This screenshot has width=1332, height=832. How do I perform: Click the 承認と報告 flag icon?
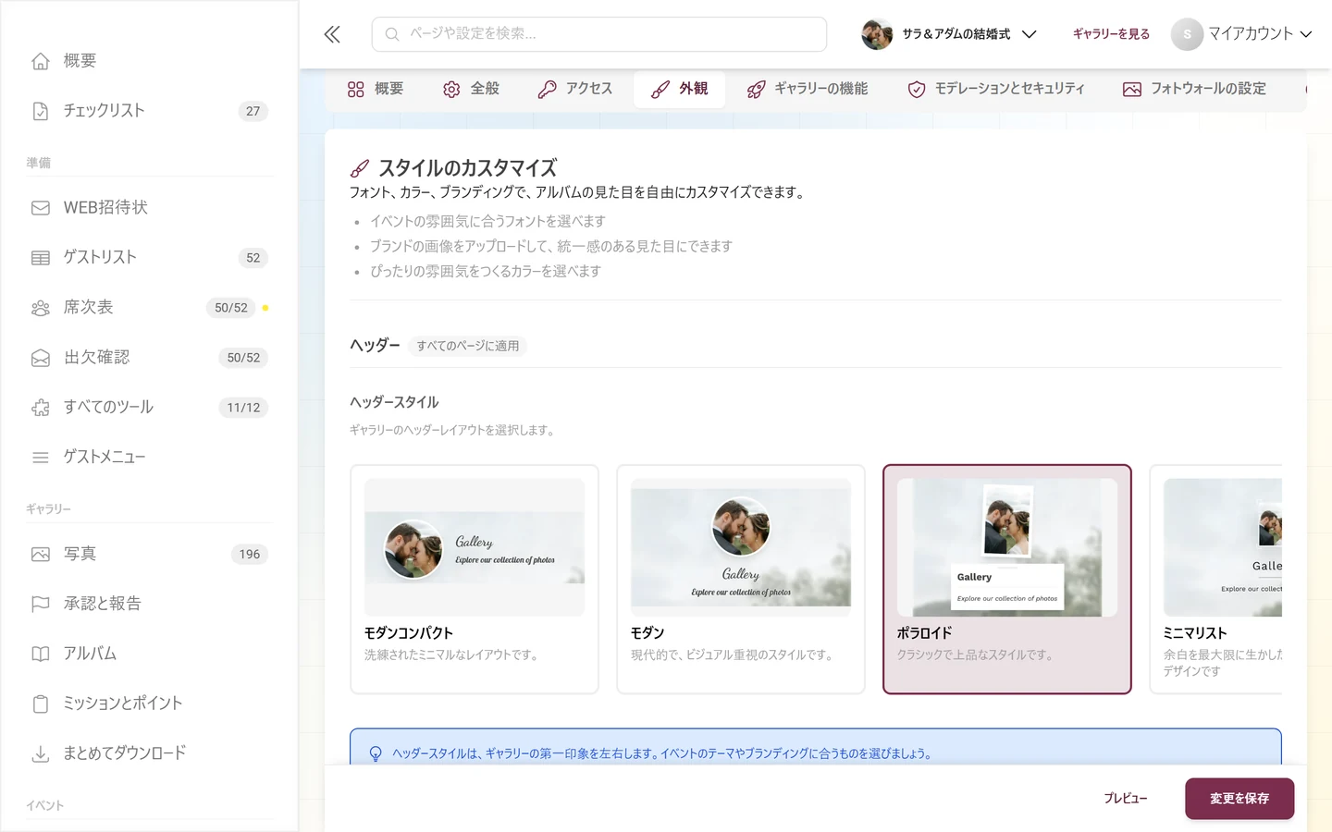pyautogui.click(x=41, y=605)
